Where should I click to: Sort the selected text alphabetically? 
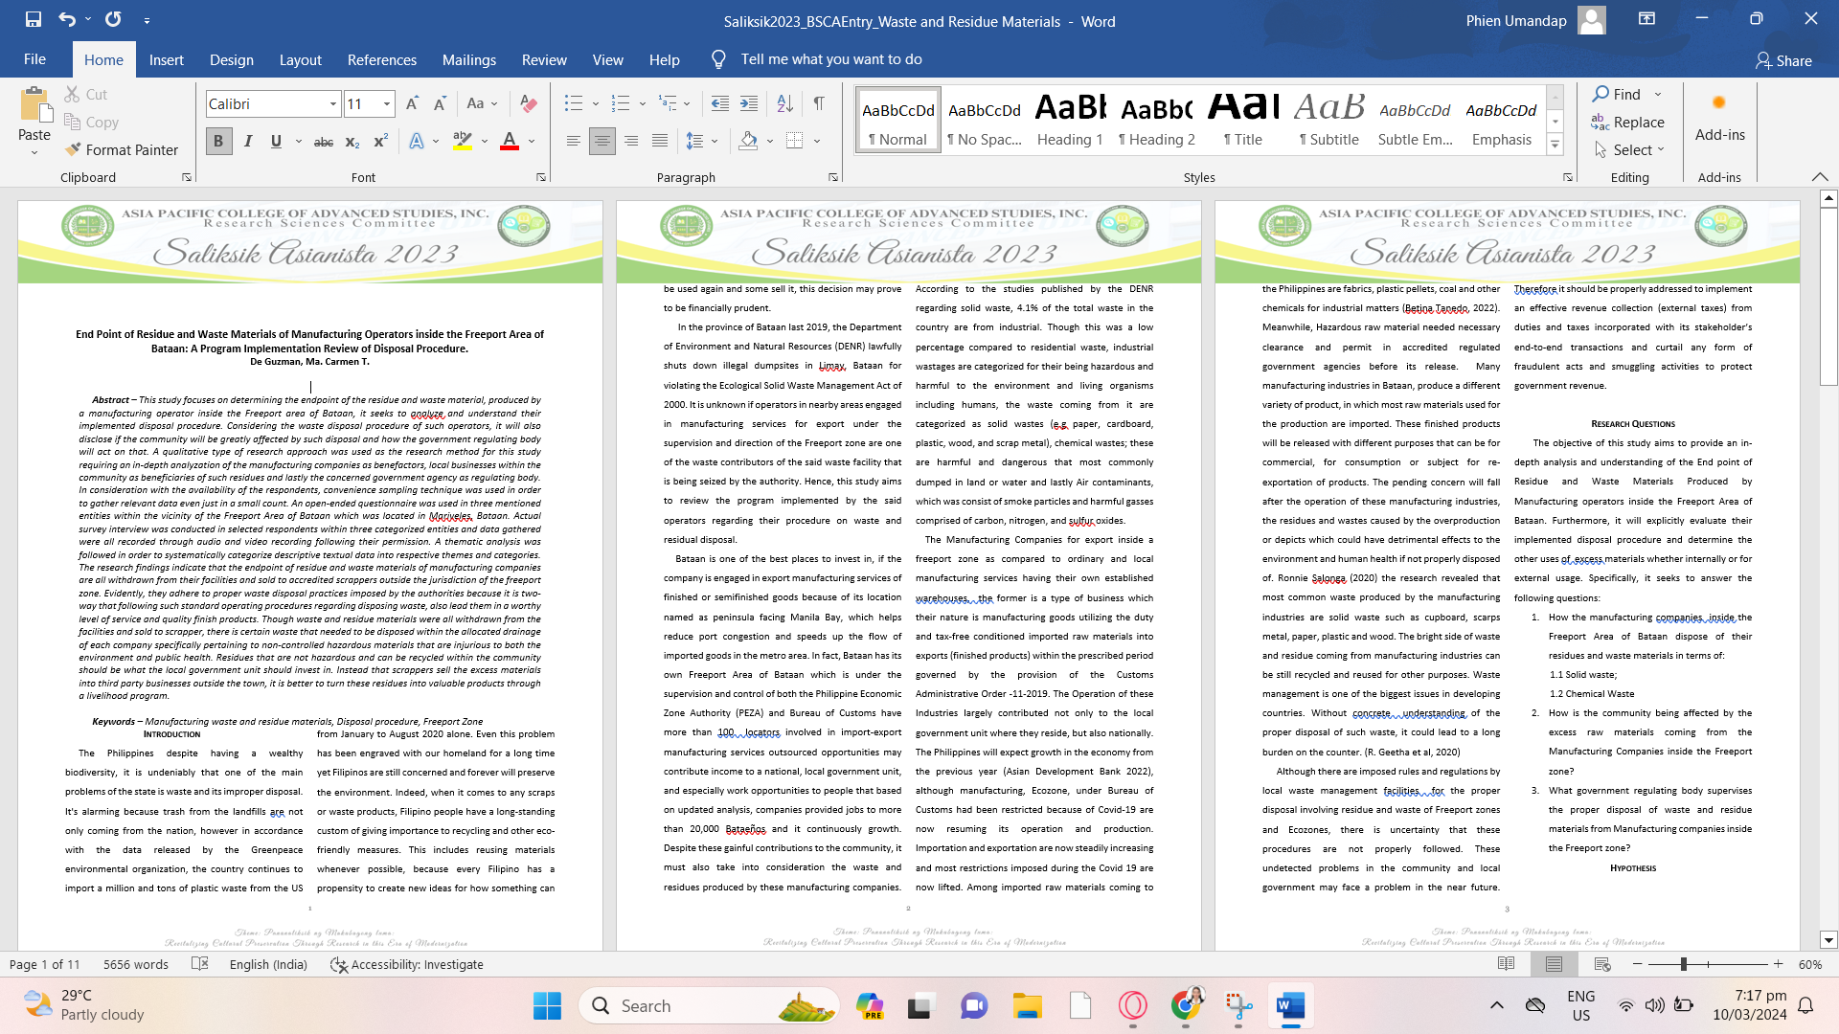784,103
